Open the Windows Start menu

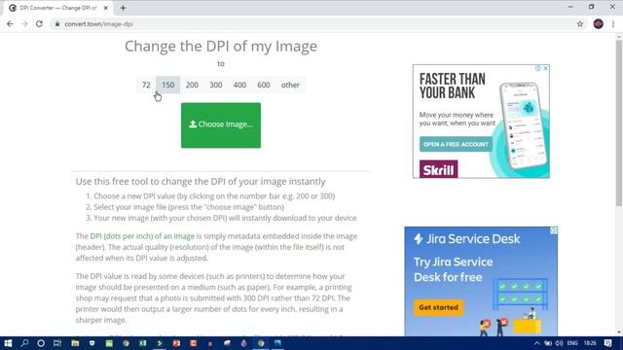(8, 343)
